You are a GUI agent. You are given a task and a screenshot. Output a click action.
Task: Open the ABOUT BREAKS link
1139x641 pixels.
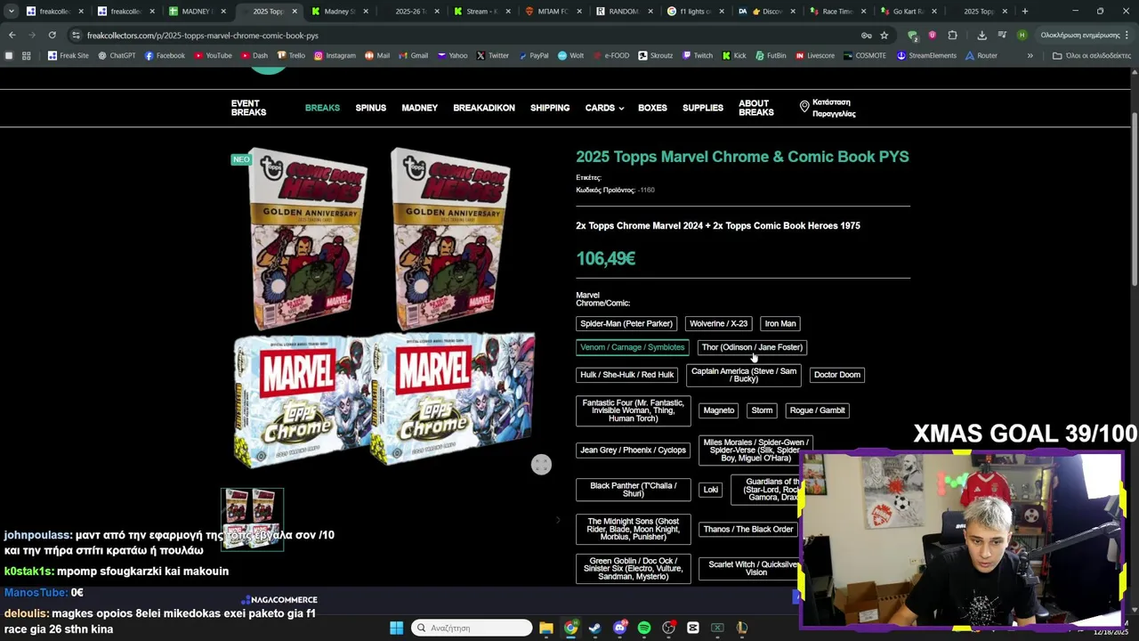(x=756, y=108)
